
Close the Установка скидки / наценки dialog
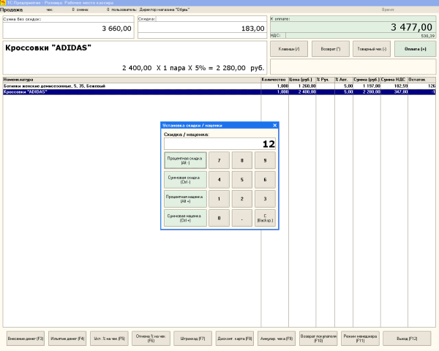(x=274, y=125)
